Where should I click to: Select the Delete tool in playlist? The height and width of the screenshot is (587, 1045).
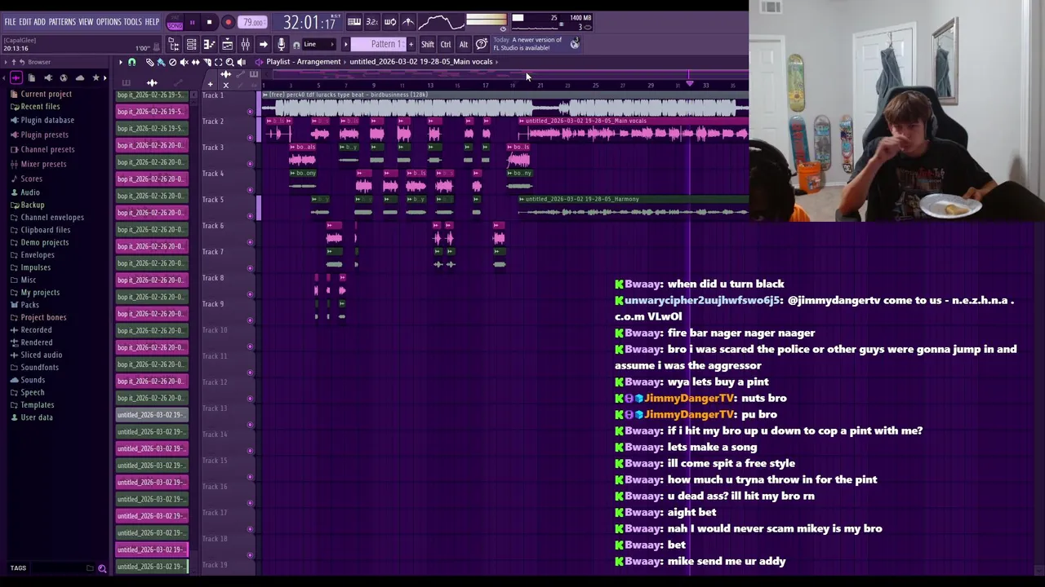[x=172, y=62]
